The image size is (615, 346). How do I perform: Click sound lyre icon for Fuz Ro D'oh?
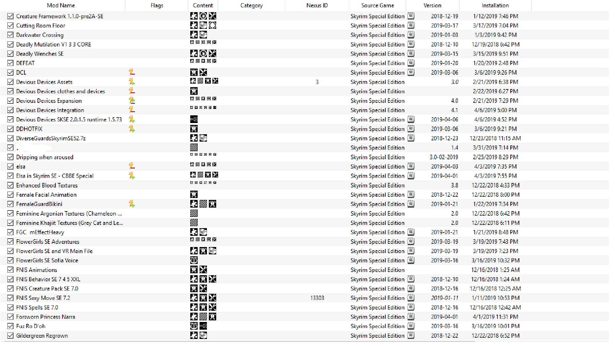click(194, 326)
